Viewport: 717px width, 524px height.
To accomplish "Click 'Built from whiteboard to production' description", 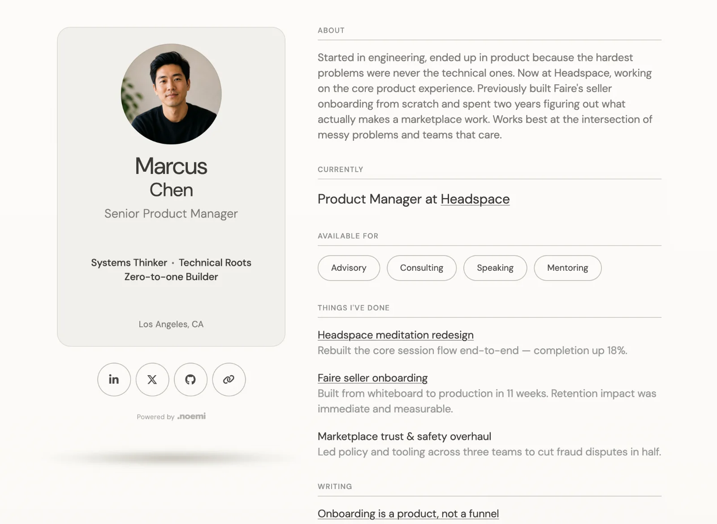I will pos(487,401).
